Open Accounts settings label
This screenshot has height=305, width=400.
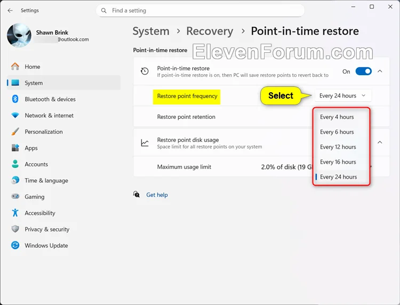(x=36, y=164)
